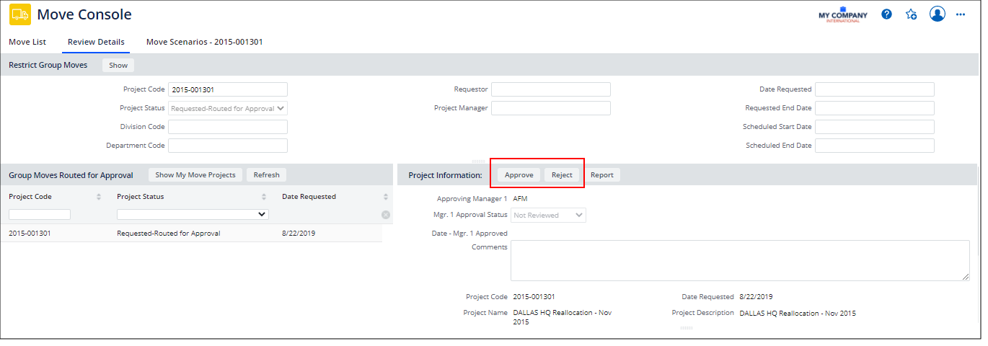
Task: Click the Approve button
Action: (x=519, y=174)
